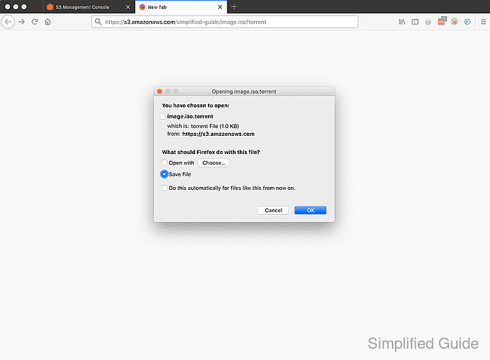
Task: Open a new tab with plus button
Action: (x=234, y=6)
